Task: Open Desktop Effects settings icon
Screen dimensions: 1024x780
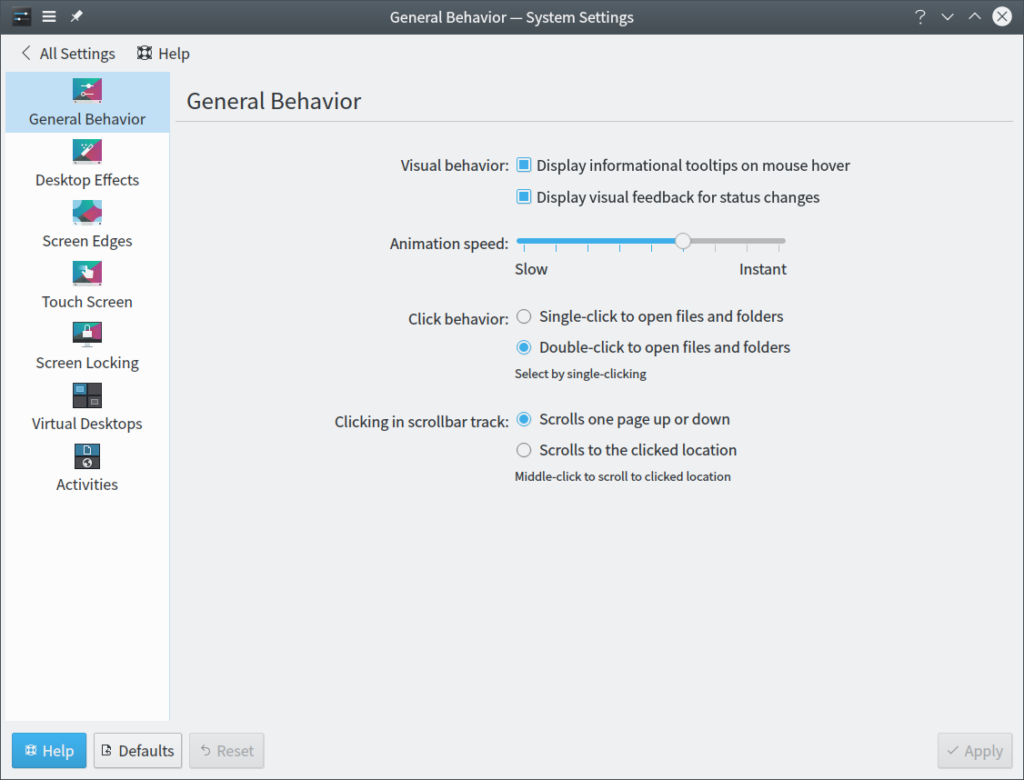Action: 86,150
